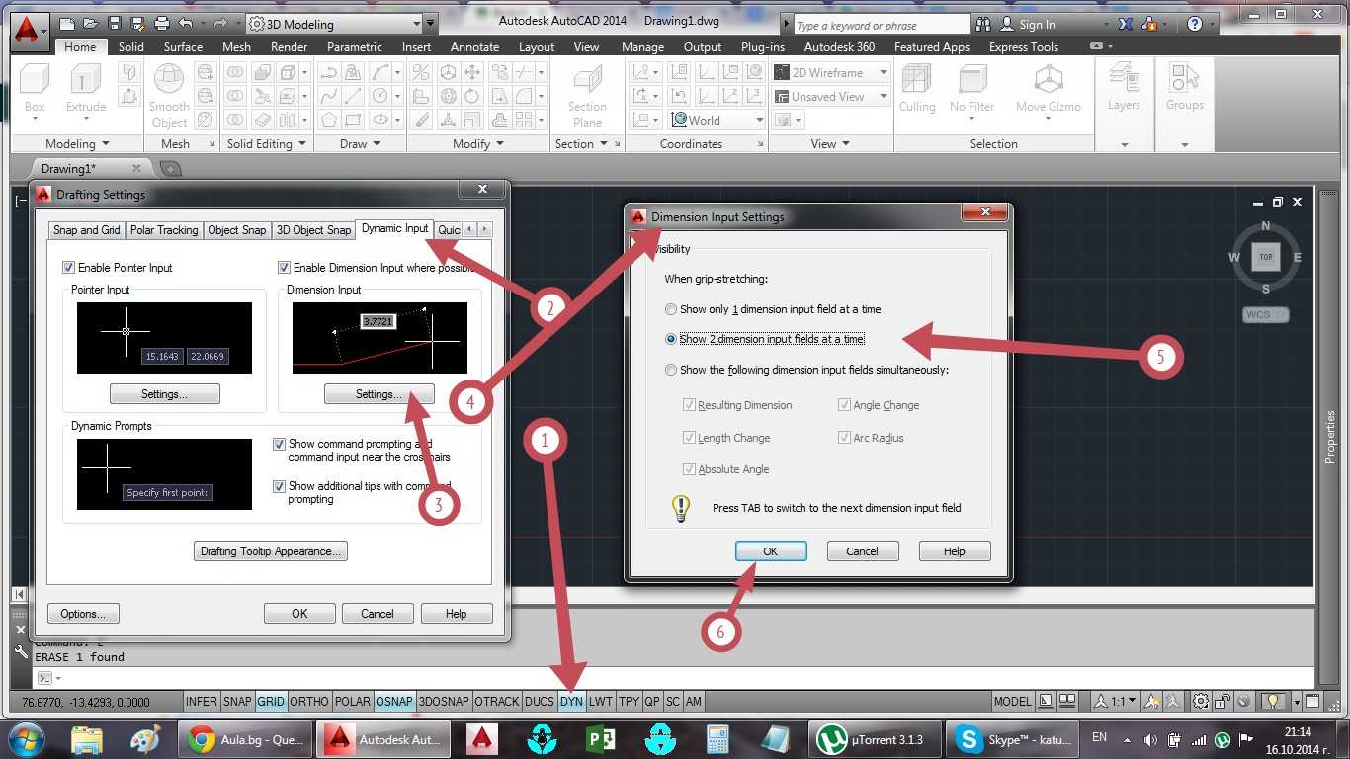The image size is (1350, 759).
Task: Open the Unsaved View dropdown
Action: pos(831,96)
